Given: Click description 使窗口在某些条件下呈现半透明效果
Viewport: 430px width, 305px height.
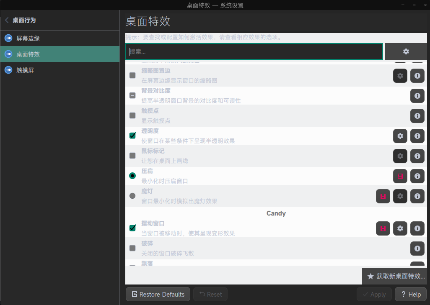Looking at the screenshot, I should tap(188, 141).
